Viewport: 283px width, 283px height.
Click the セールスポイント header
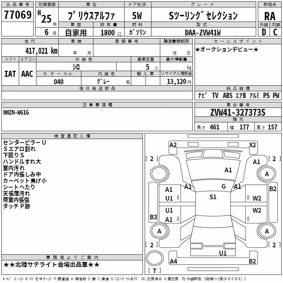(238, 41)
